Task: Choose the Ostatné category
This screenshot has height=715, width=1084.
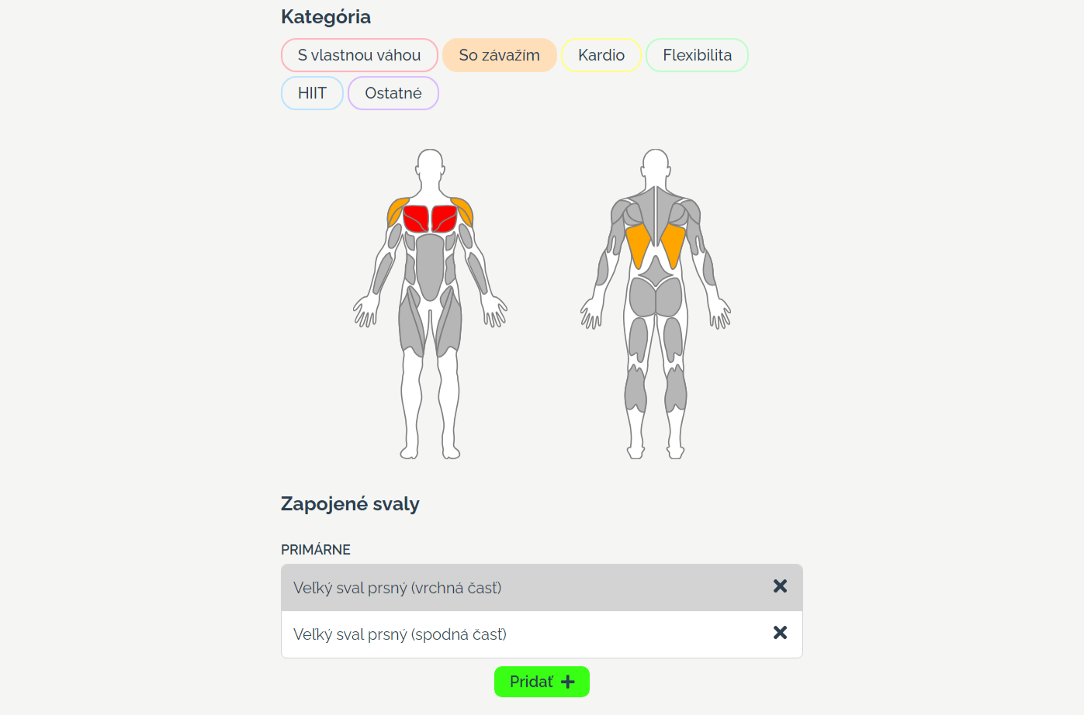Action: (x=393, y=93)
